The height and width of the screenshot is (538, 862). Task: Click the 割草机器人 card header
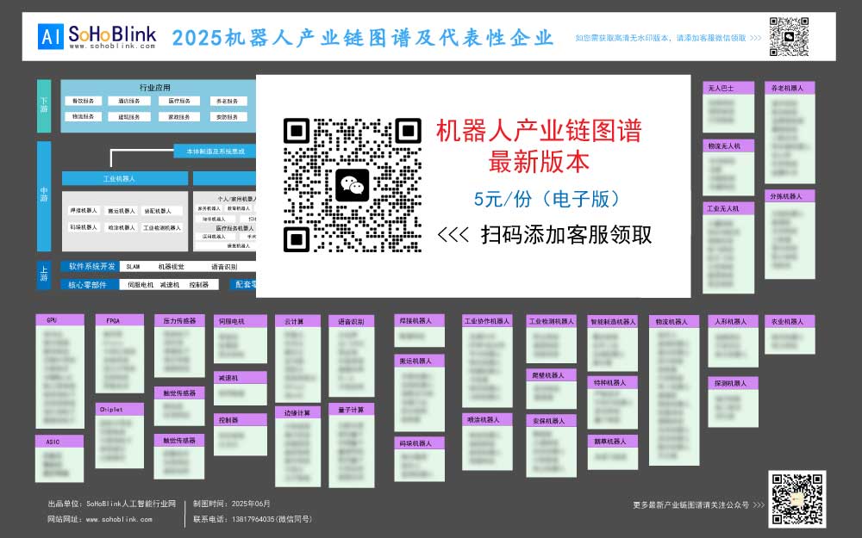pos(613,441)
